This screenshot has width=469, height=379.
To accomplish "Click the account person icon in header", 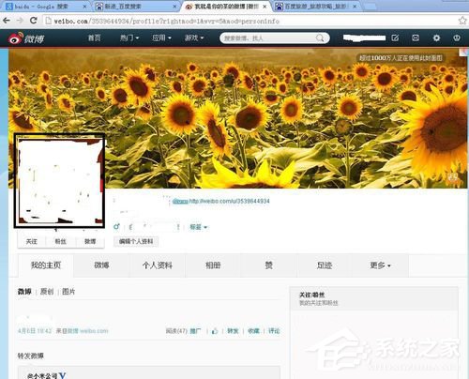I will [457, 38].
